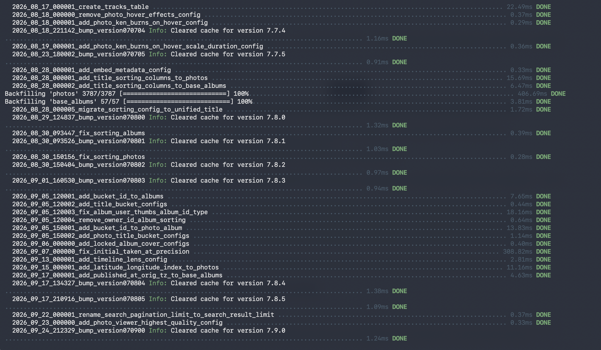Screen dimensions: 601x350
Task: Click add_title_sorting_columns_to_photos migration name
Action: click(110, 78)
